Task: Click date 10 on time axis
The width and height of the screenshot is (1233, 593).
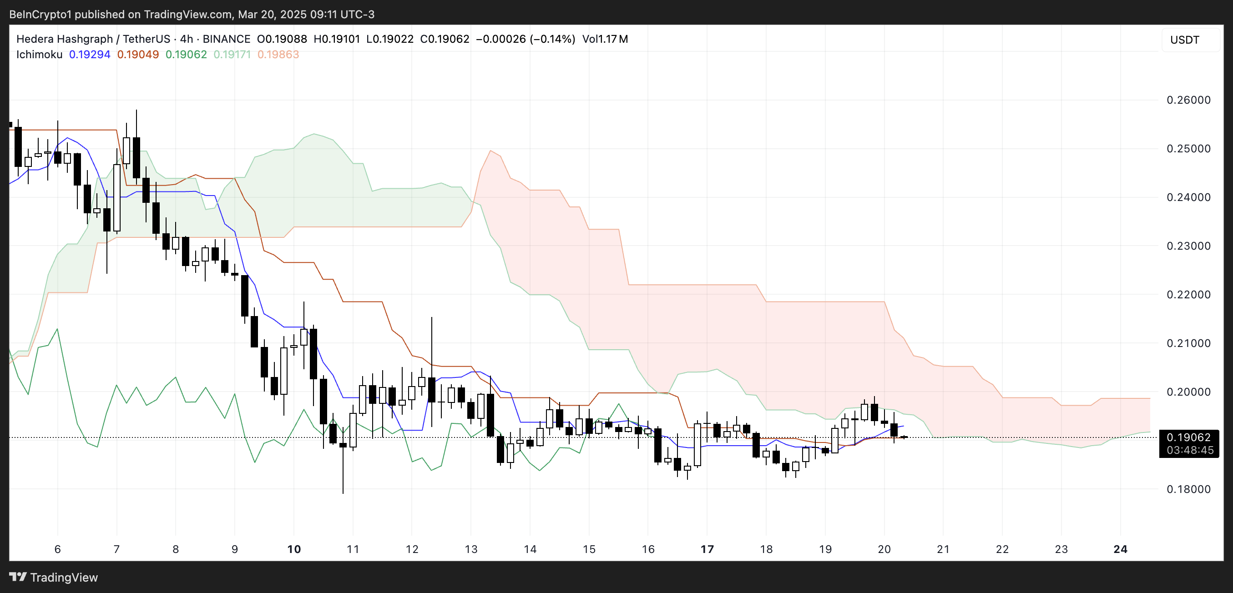Action: [x=294, y=549]
